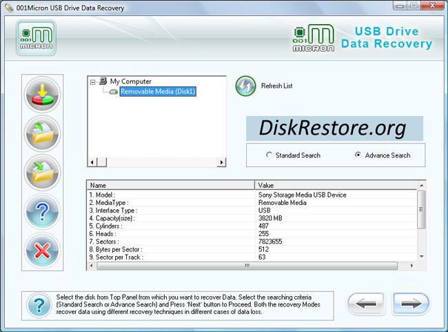Click the details table vertical scroll thumb

pyautogui.click(x=421, y=210)
